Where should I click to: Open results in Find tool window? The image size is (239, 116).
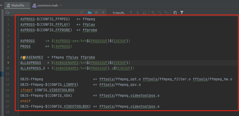click(144, 12)
